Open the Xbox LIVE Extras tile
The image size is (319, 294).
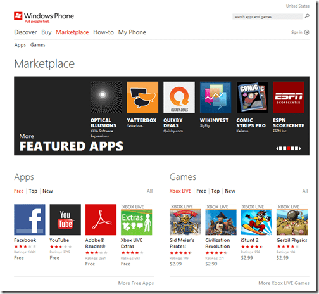click(136, 220)
